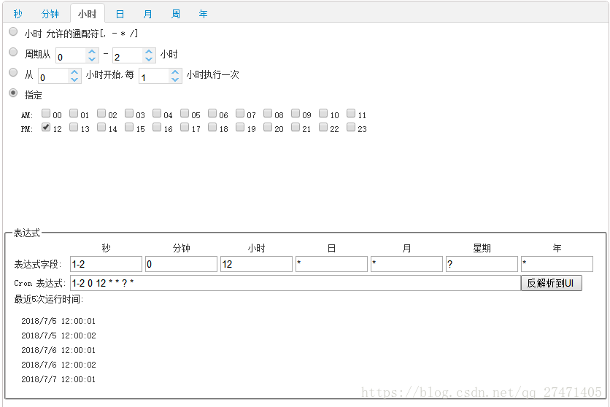Toggle the hour 16 checkbox
Image resolution: width=610 pixels, height=407 pixels.
click(157, 127)
